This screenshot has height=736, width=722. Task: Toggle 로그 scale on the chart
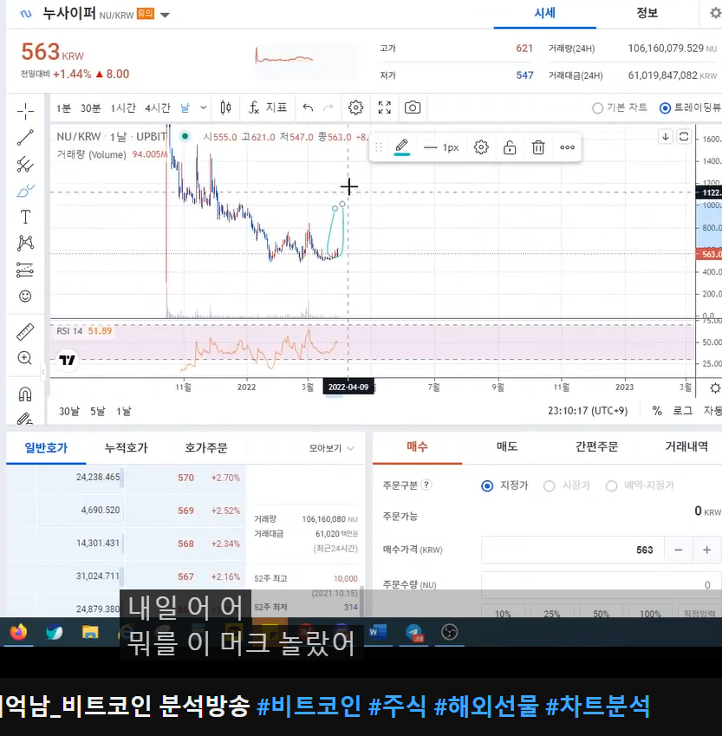[x=683, y=411]
